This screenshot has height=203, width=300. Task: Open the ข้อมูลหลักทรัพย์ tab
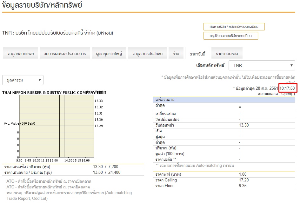20,54
